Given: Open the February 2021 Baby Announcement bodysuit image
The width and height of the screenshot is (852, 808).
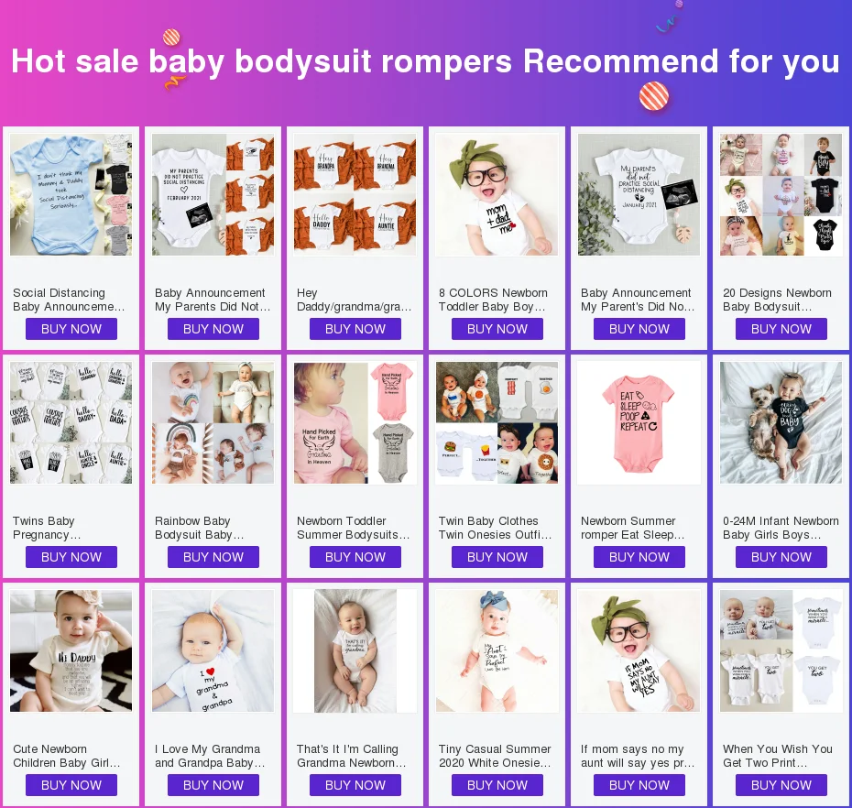Looking at the screenshot, I should click(x=213, y=194).
